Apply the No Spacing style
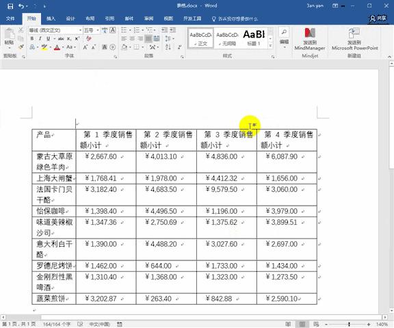The height and width of the screenshot is (328, 394). pos(227,38)
